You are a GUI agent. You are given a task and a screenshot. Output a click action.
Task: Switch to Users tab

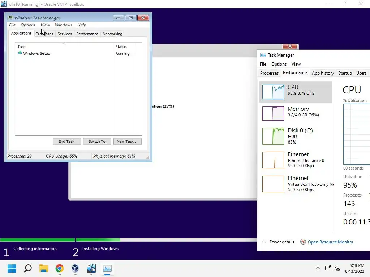click(361, 73)
